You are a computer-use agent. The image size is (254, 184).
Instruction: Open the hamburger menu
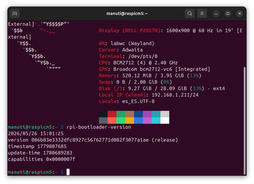[x=202, y=13]
